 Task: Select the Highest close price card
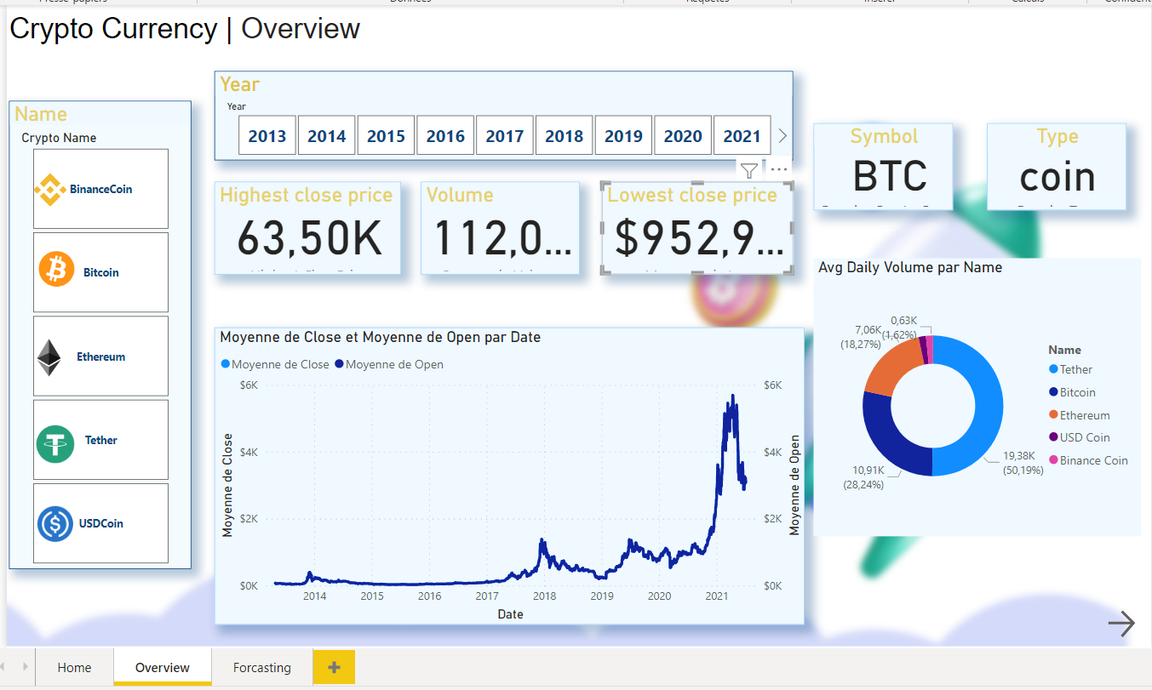pyautogui.click(x=308, y=227)
